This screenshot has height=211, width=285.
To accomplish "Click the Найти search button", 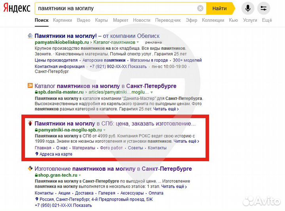I will tap(220, 8).
